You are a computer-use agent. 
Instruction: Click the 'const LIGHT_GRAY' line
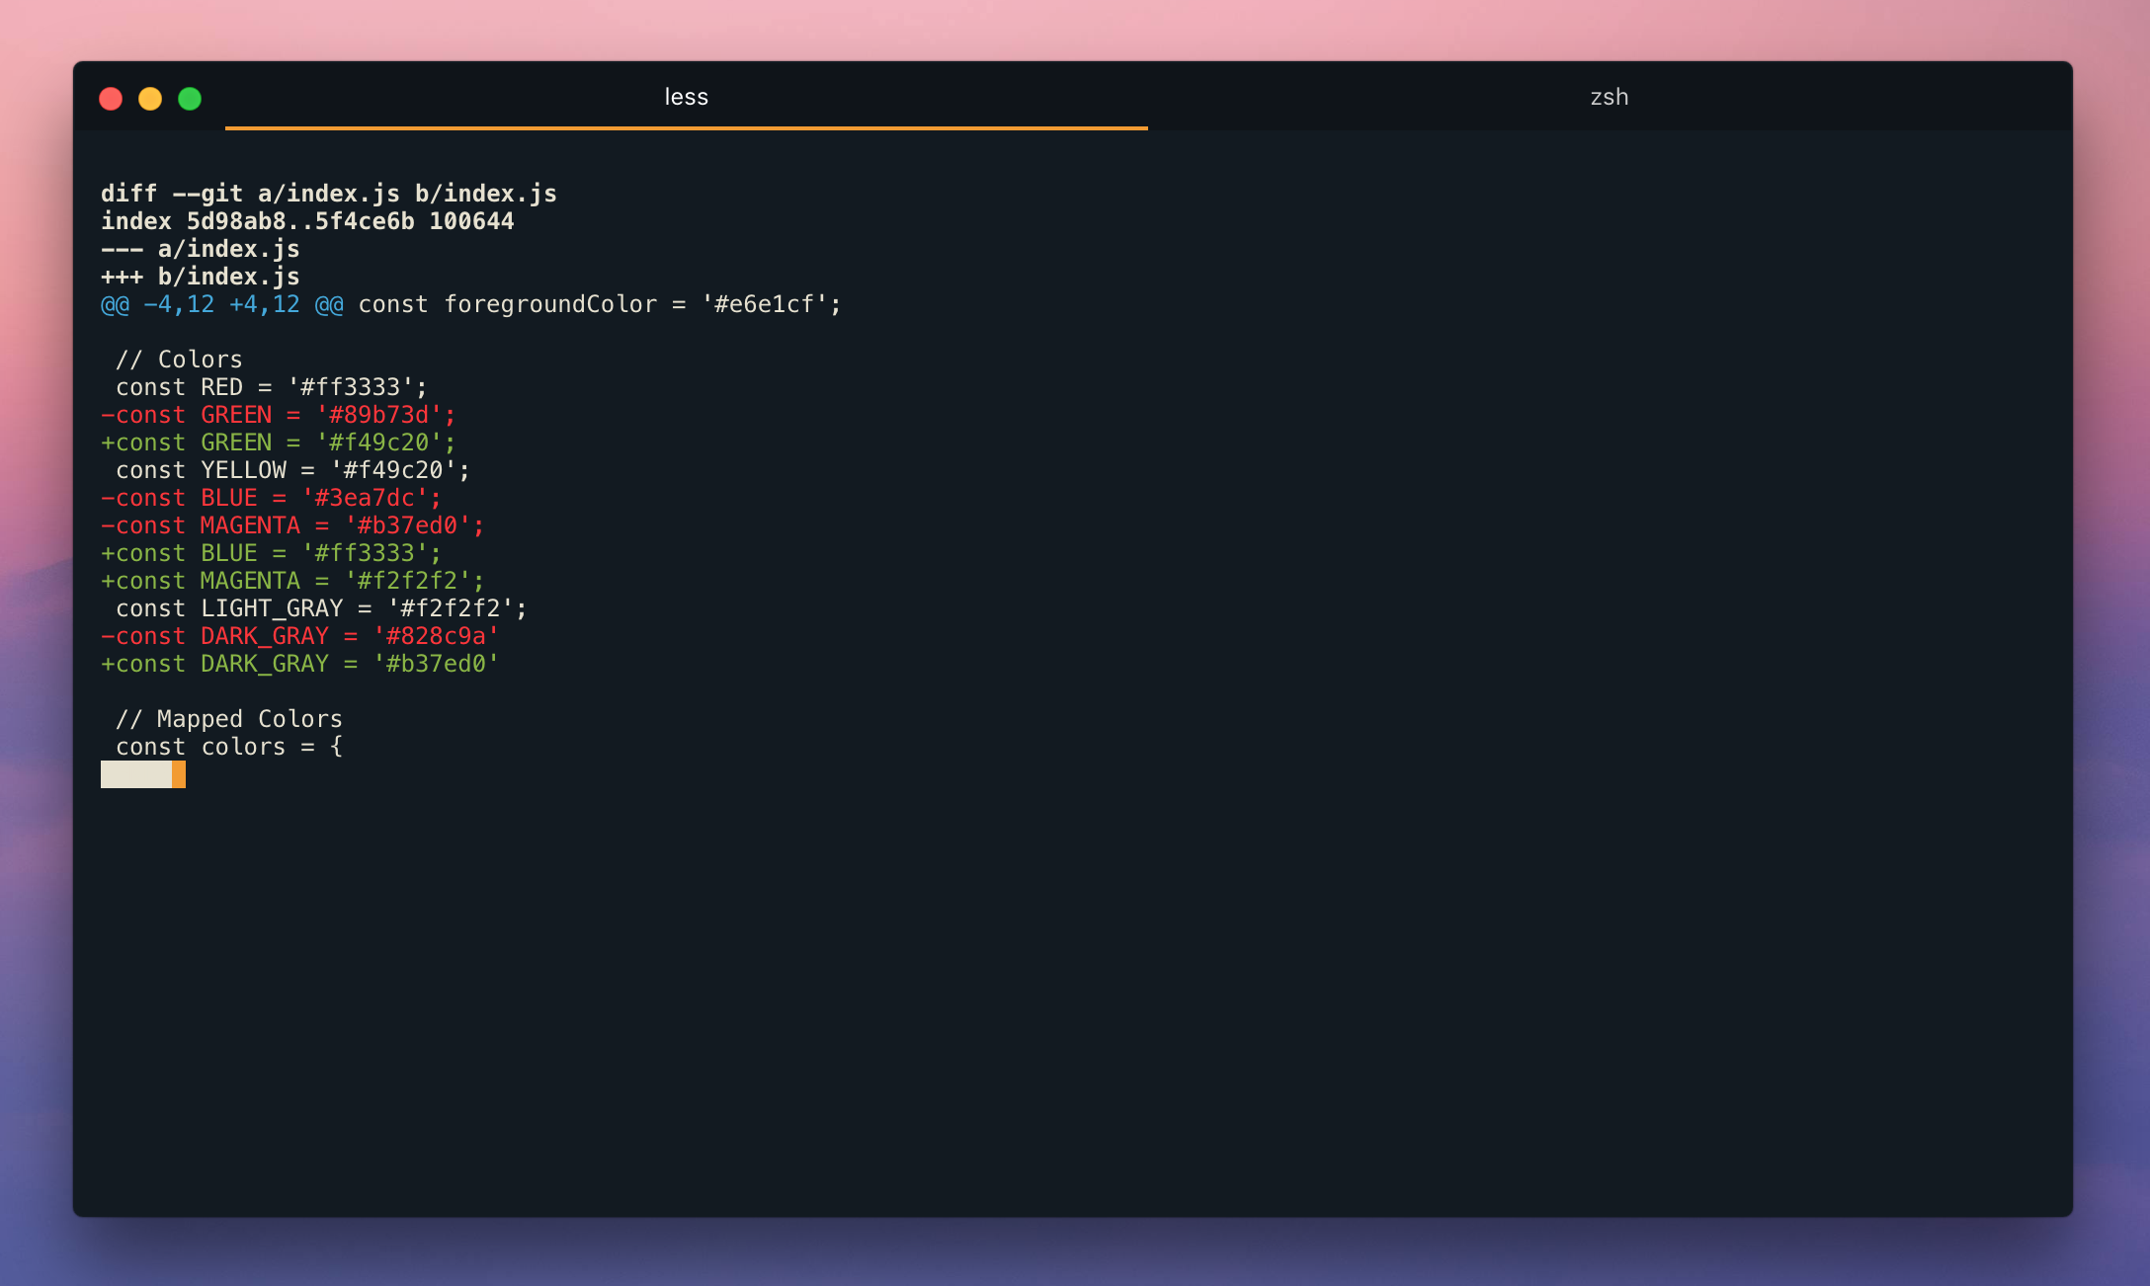321,608
